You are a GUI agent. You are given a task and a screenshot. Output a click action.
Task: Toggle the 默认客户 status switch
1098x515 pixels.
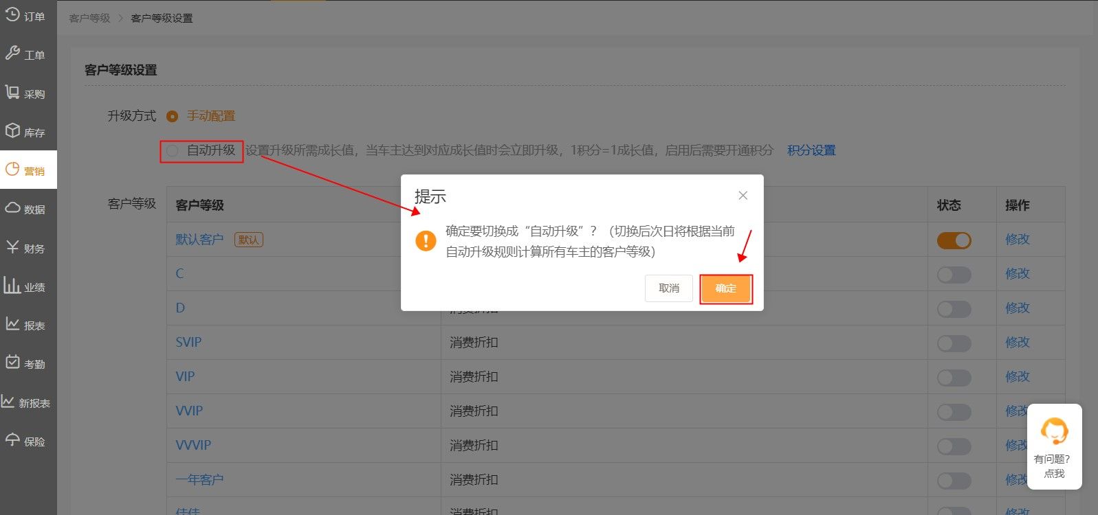pos(954,240)
